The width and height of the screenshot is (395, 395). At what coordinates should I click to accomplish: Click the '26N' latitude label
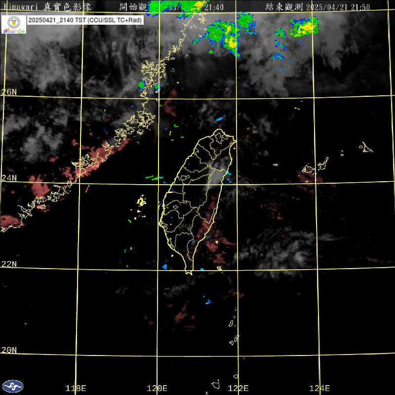9,92
